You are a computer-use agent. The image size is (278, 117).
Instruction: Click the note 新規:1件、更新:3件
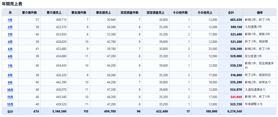tap(257, 34)
